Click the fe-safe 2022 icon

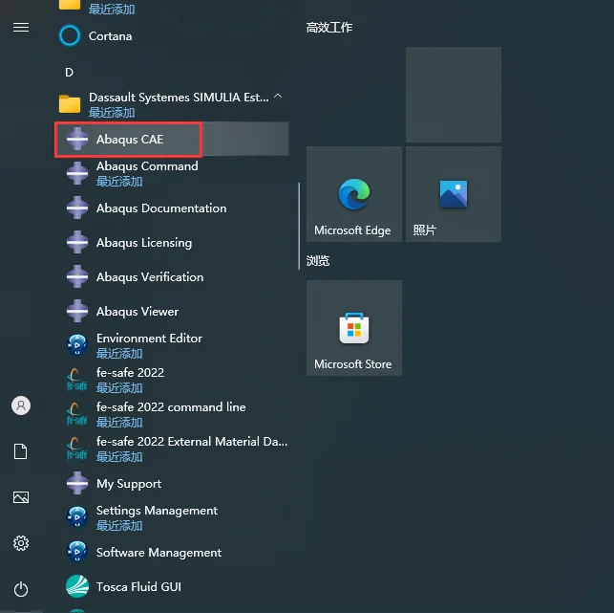(x=76, y=380)
